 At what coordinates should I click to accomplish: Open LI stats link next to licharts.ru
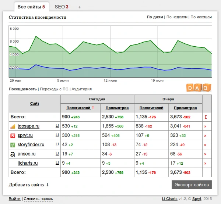click(57, 163)
